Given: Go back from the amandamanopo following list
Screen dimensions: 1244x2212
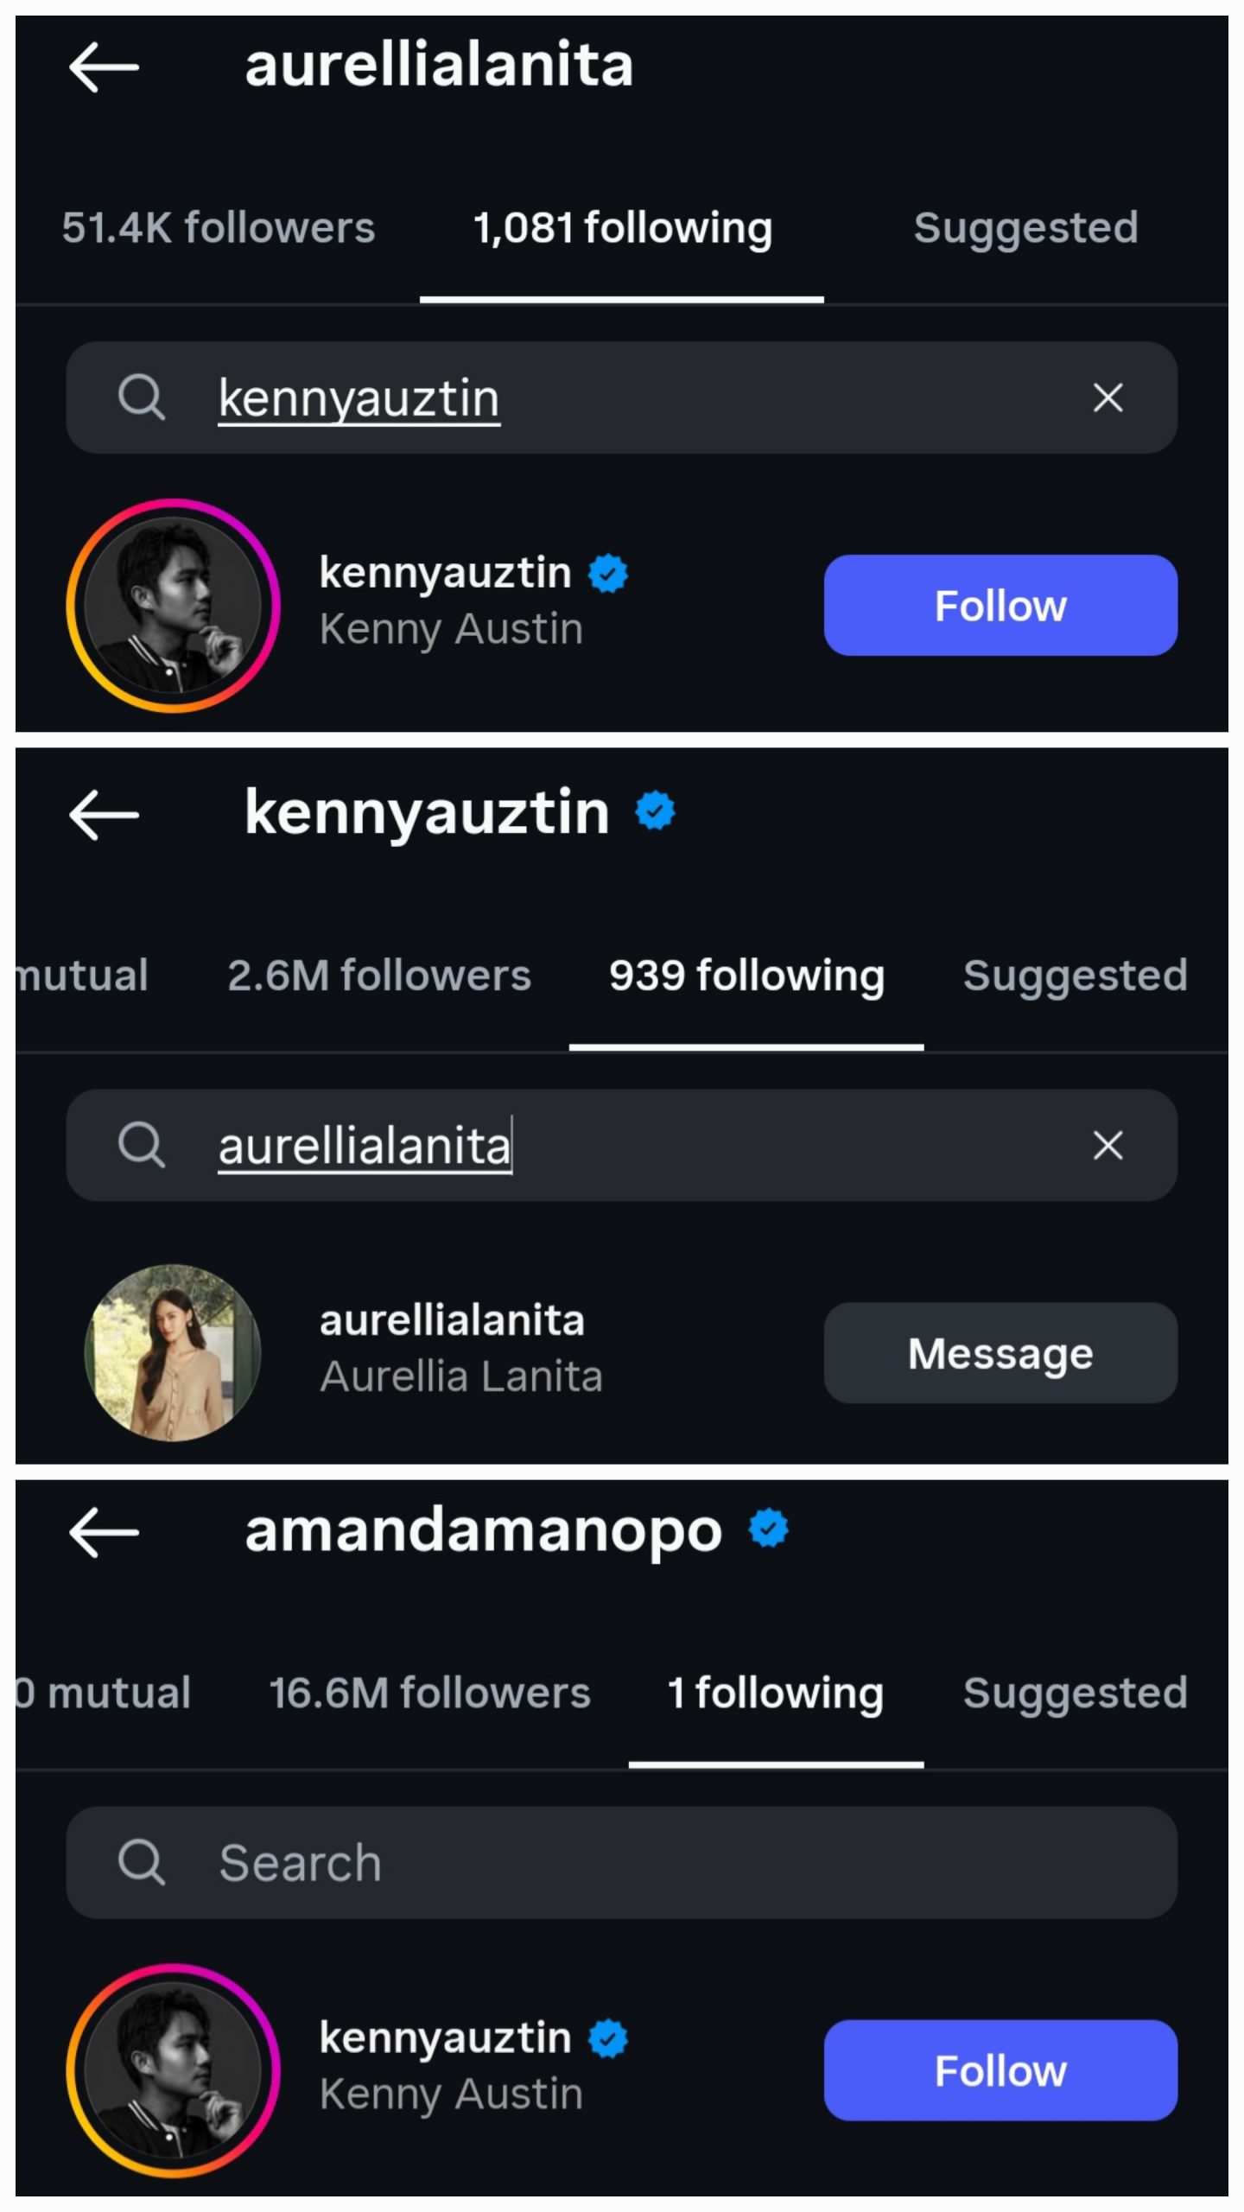Looking at the screenshot, I should 104,1532.
